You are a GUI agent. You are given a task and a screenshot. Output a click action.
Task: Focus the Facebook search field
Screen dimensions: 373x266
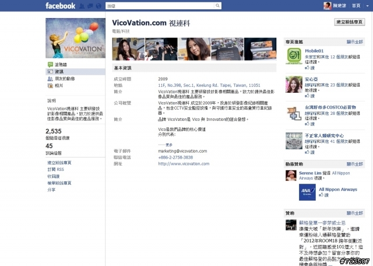coord(160,6)
